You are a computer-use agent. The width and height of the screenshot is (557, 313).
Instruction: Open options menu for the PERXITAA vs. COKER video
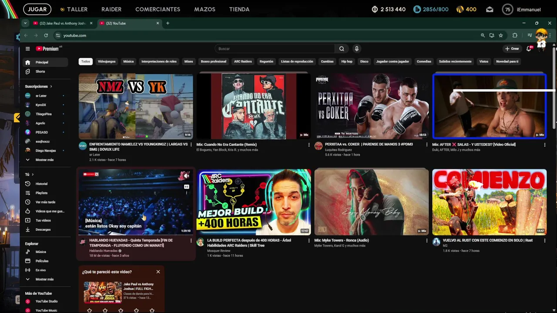(x=427, y=145)
